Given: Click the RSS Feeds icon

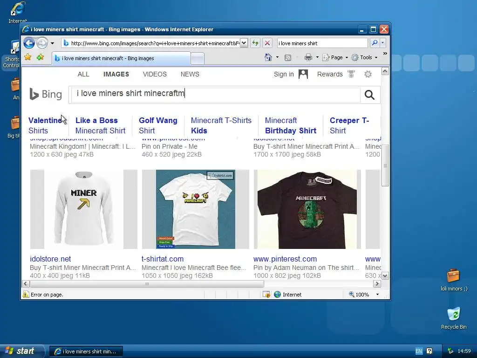Looking at the screenshot, I should pyautogui.click(x=287, y=57).
